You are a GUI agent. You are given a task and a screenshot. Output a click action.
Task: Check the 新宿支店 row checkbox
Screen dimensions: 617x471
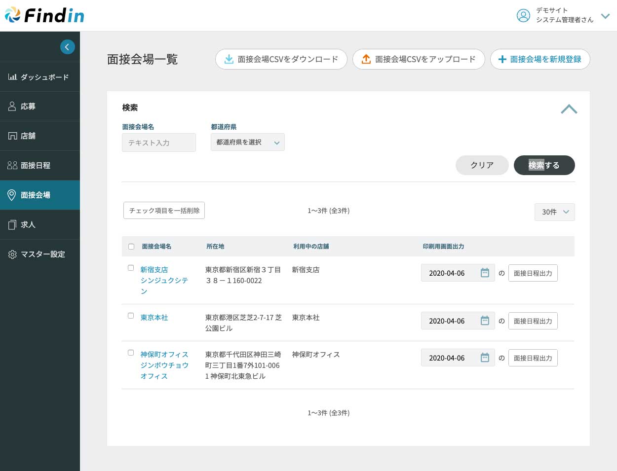click(131, 268)
